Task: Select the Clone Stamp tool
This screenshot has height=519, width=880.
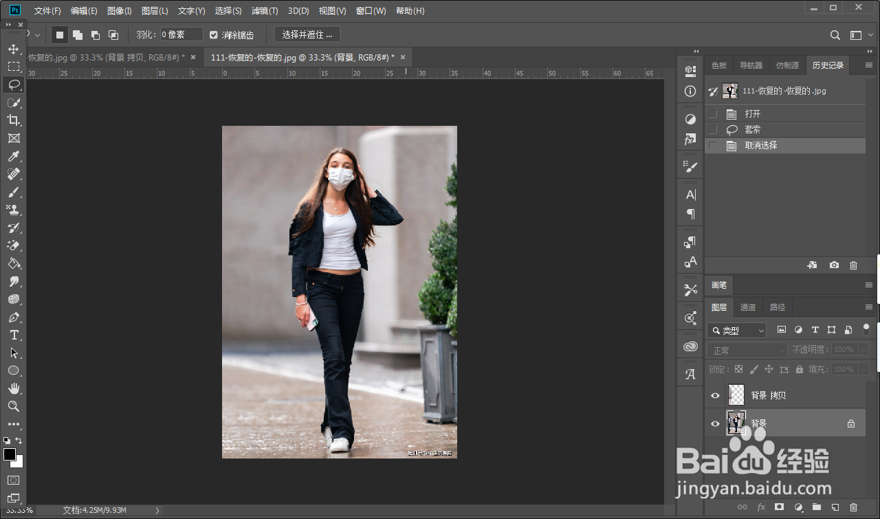Action: click(13, 210)
